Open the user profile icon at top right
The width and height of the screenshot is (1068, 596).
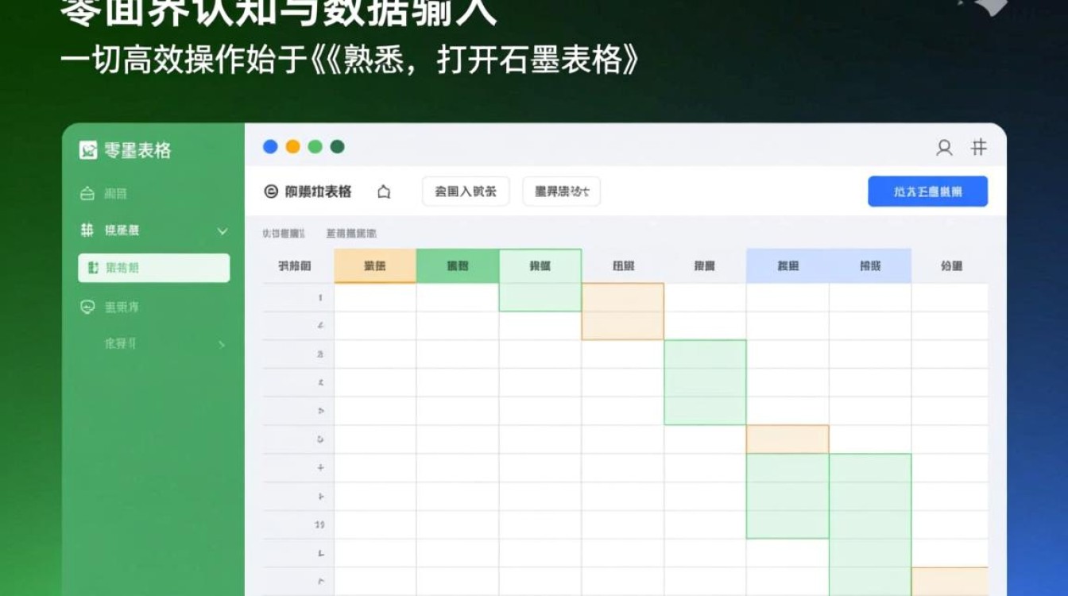[943, 147]
